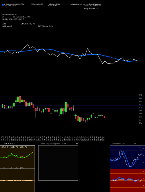
Task: Click the '(MGR) 0, 70, 70' ADX values
Action: tap(28, 24)
